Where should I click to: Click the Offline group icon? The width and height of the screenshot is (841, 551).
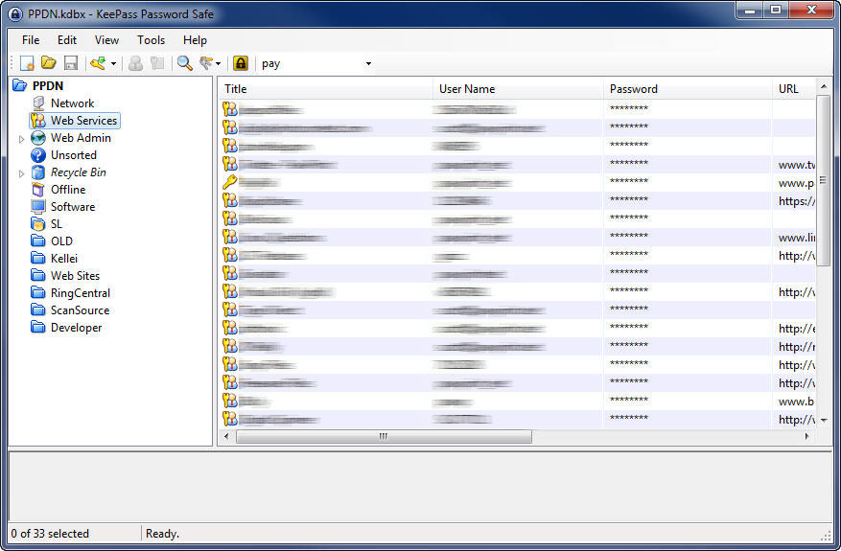[x=38, y=189]
